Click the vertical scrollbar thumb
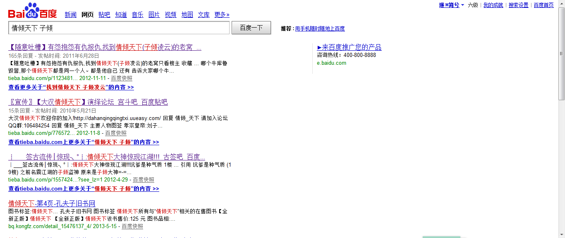 coord(561,54)
